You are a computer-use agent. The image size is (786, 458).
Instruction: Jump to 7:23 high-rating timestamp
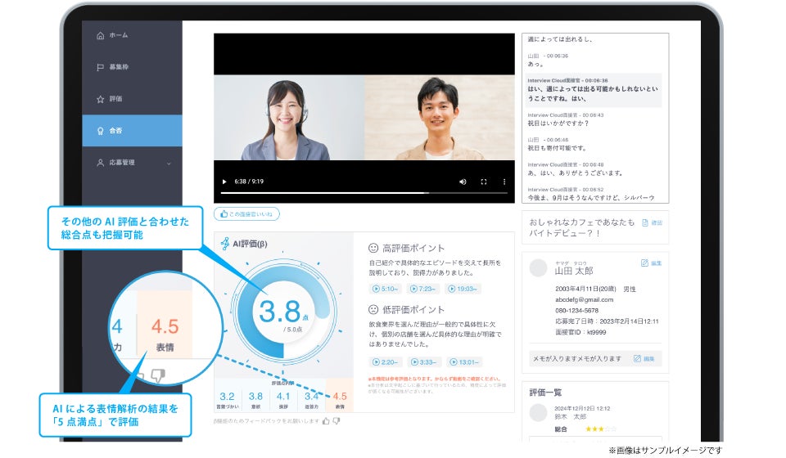pyautogui.click(x=422, y=289)
